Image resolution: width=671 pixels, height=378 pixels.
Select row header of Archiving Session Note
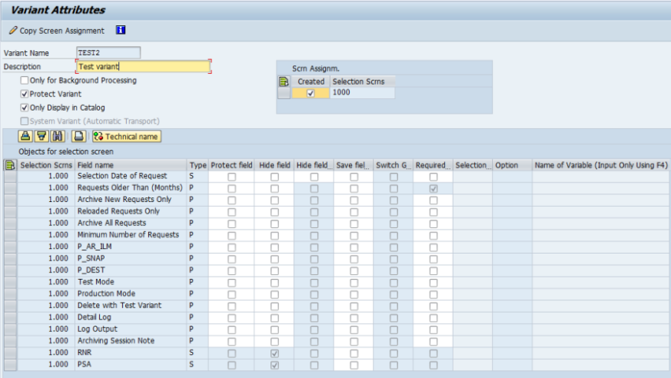tap(10, 341)
